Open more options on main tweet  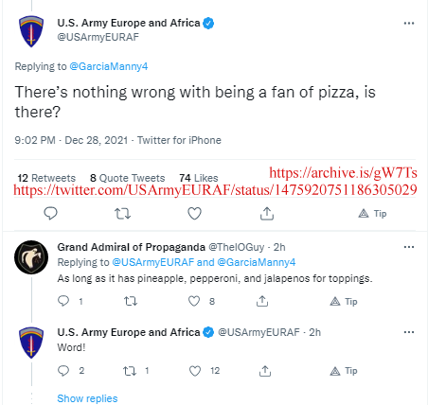409,23
